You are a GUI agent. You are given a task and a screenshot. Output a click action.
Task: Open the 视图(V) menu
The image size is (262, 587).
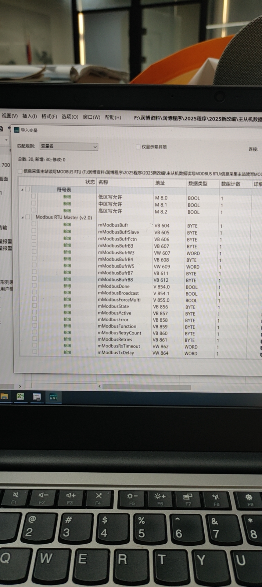click(10, 116)
